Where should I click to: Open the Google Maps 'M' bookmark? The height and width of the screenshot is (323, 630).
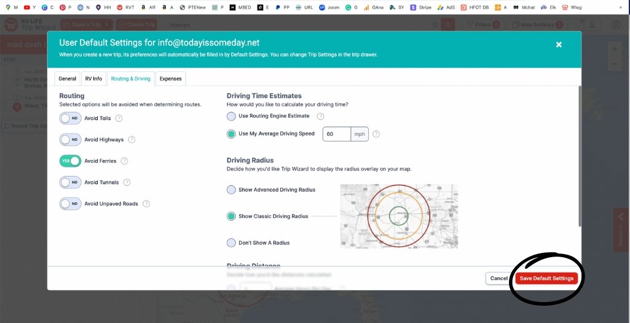[12, 7]
